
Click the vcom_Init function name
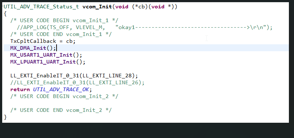click(x=97, y=7)
